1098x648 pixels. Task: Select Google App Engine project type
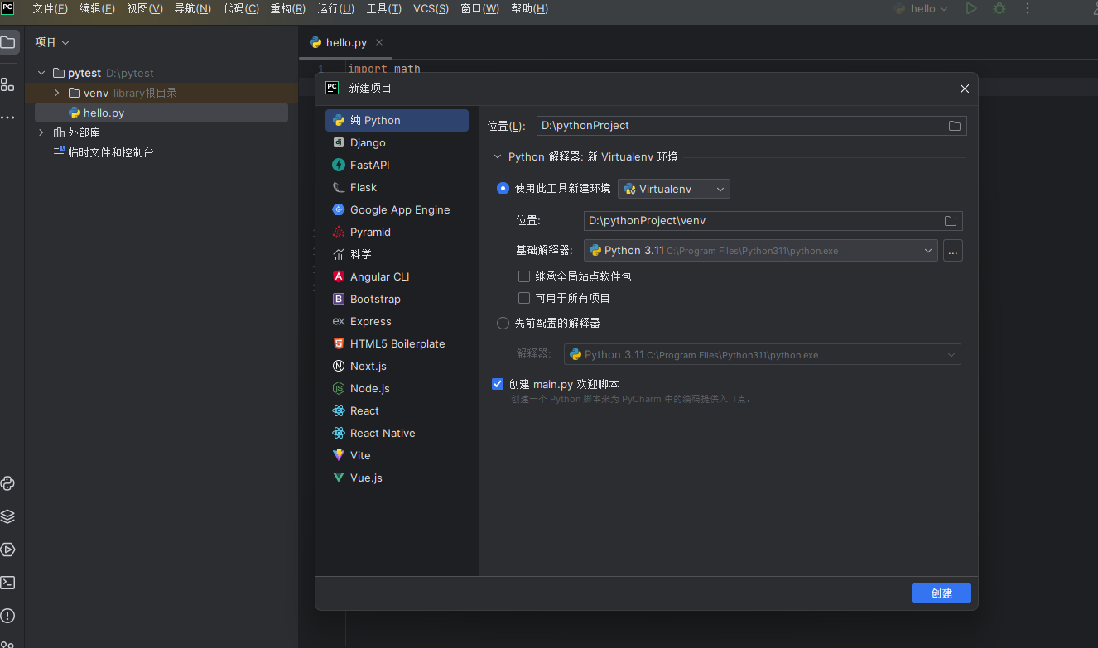397,209
